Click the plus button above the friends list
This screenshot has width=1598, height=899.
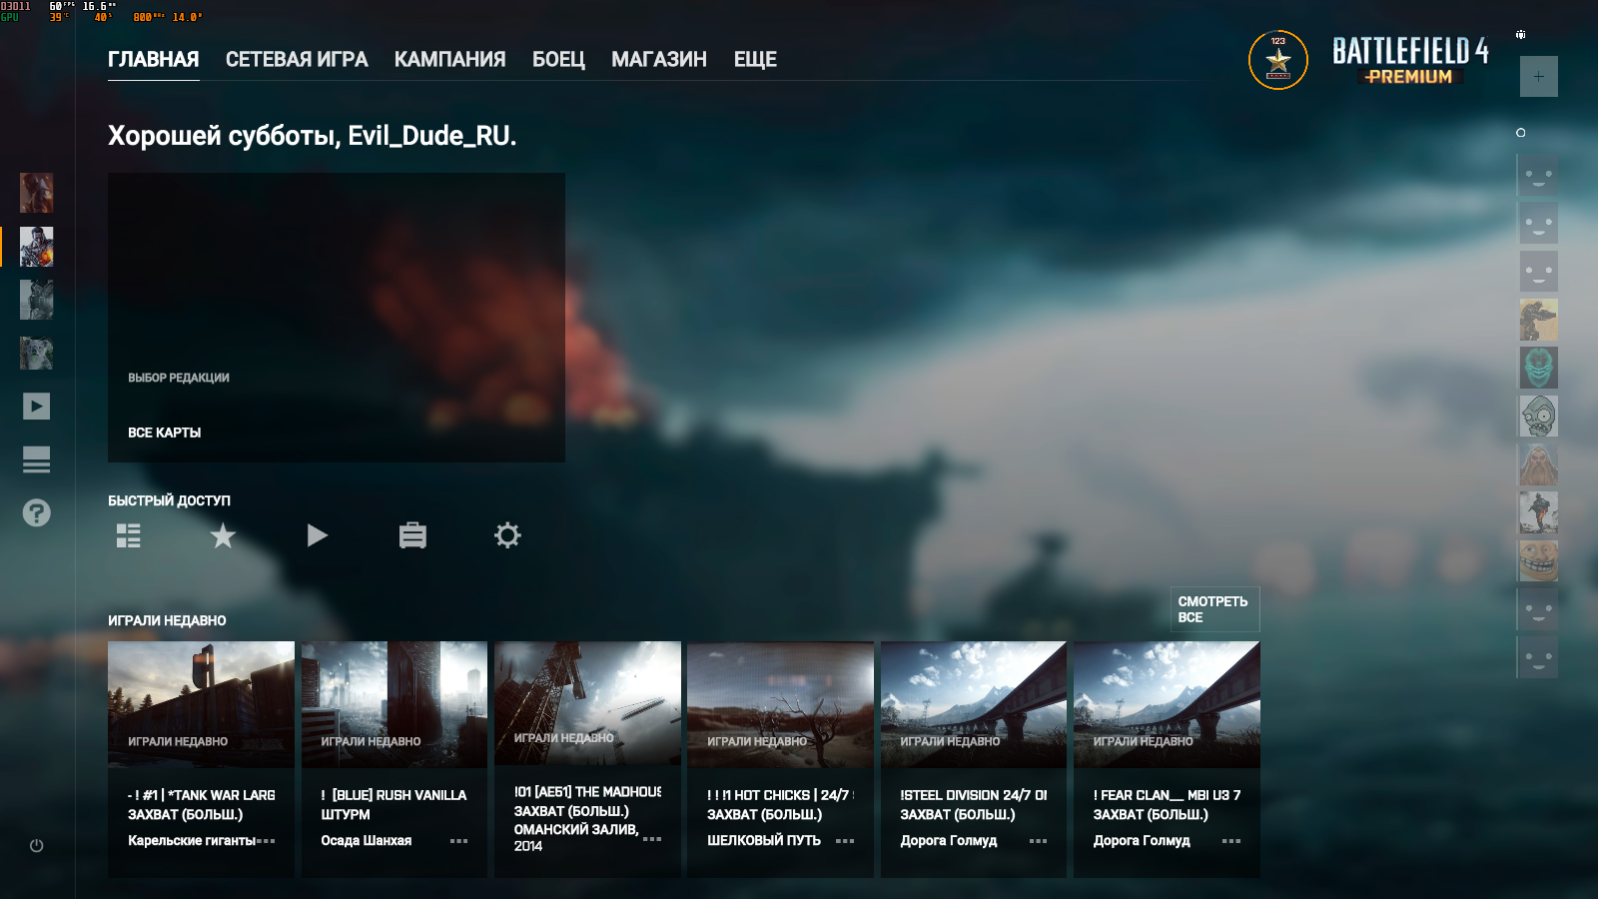click(x=1539, y=77)
